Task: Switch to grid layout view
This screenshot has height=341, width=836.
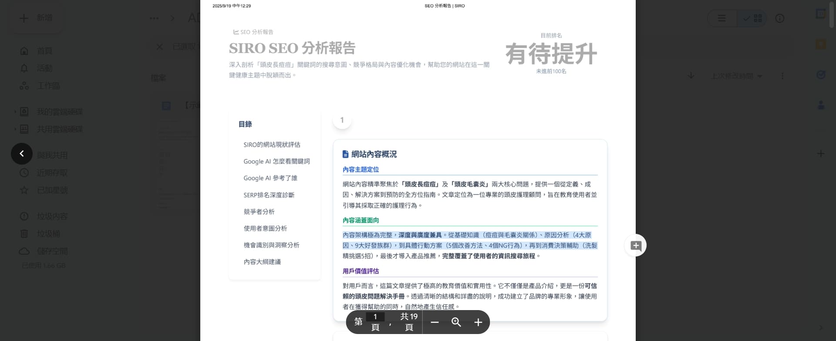Action: [753, 18]
